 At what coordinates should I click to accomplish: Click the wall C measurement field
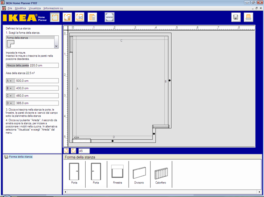click(32, 96)
